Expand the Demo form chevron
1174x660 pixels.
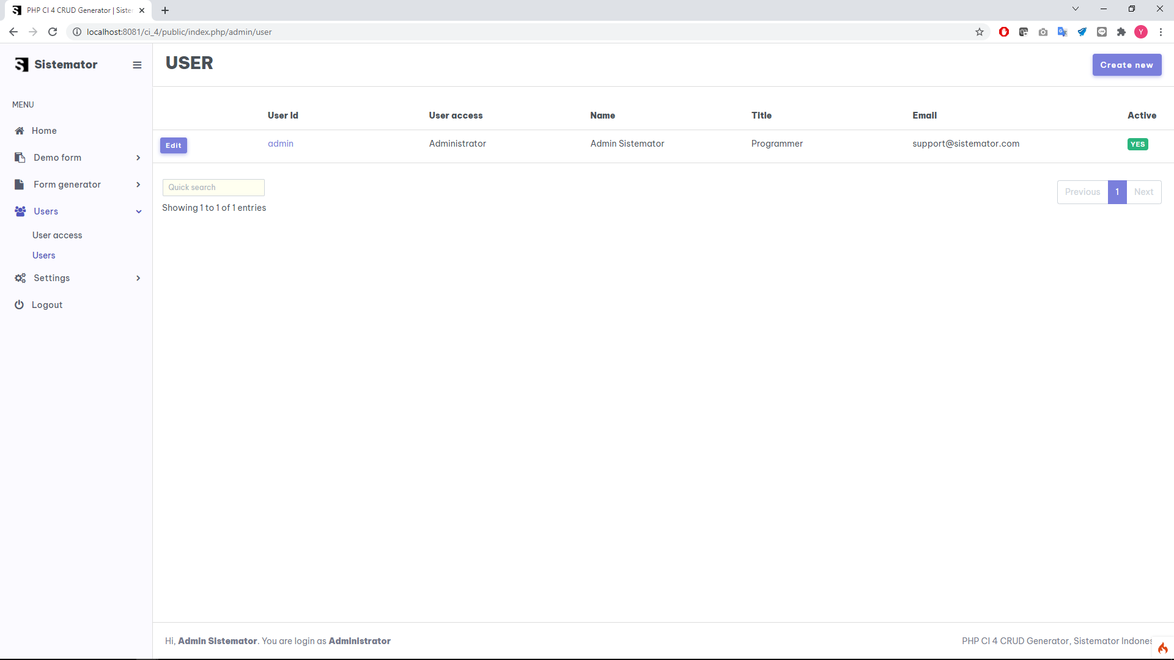[x=138, y=158]
